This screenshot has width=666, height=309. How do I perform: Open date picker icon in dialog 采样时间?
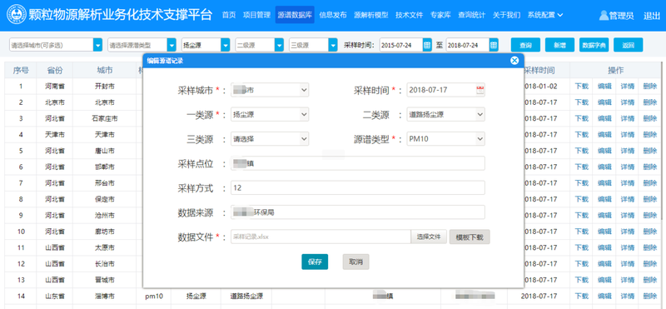point(480,90)
